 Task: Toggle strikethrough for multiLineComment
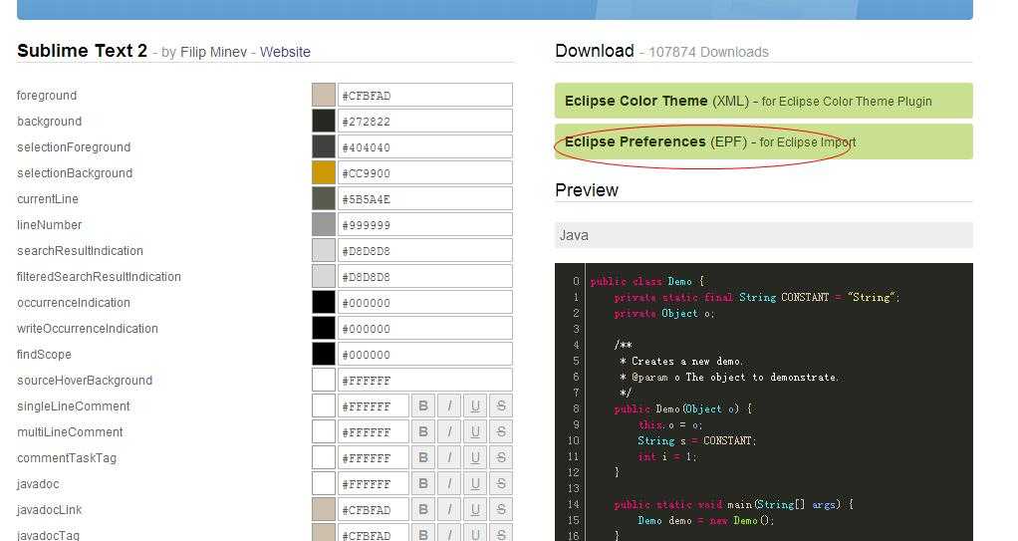[x=501, y=431]
